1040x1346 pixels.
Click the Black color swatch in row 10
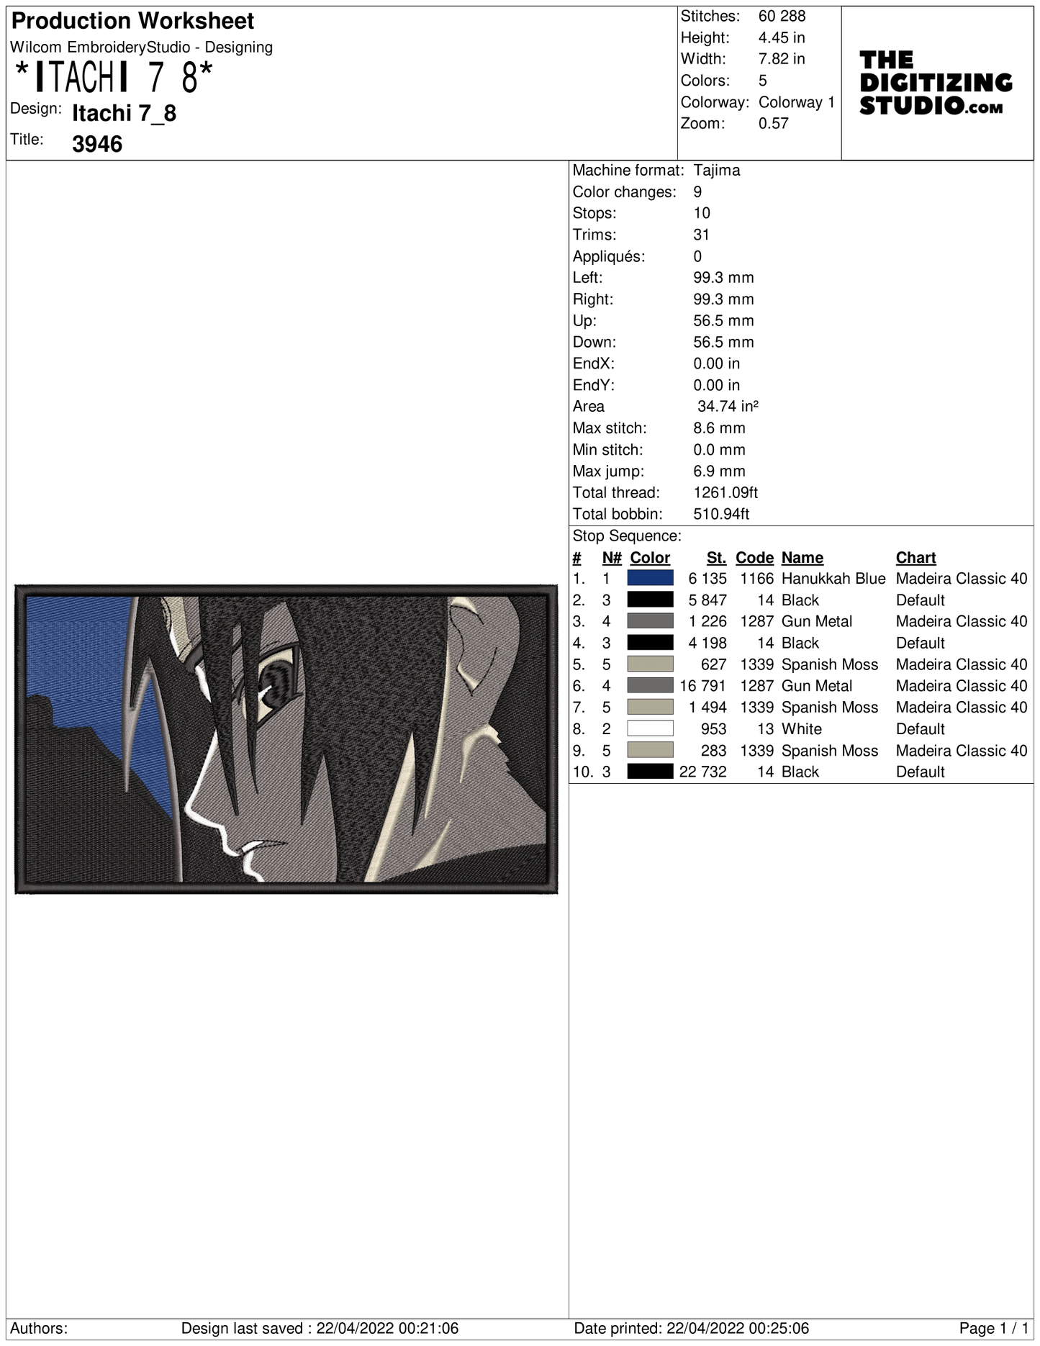tap(650, 772)
